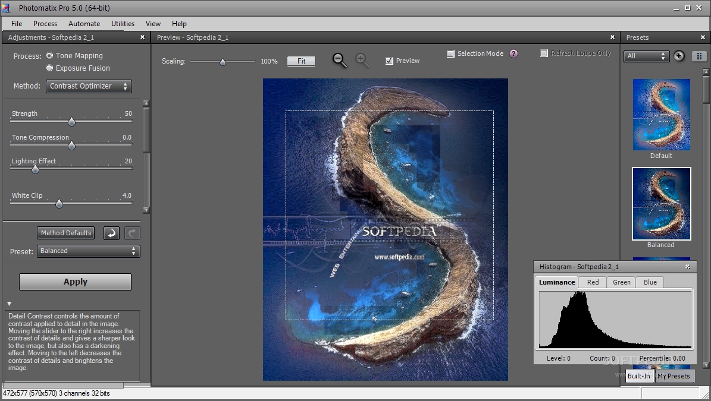Open the Process menu
Screen dimensions: 711x401
(x=45, y=24)
